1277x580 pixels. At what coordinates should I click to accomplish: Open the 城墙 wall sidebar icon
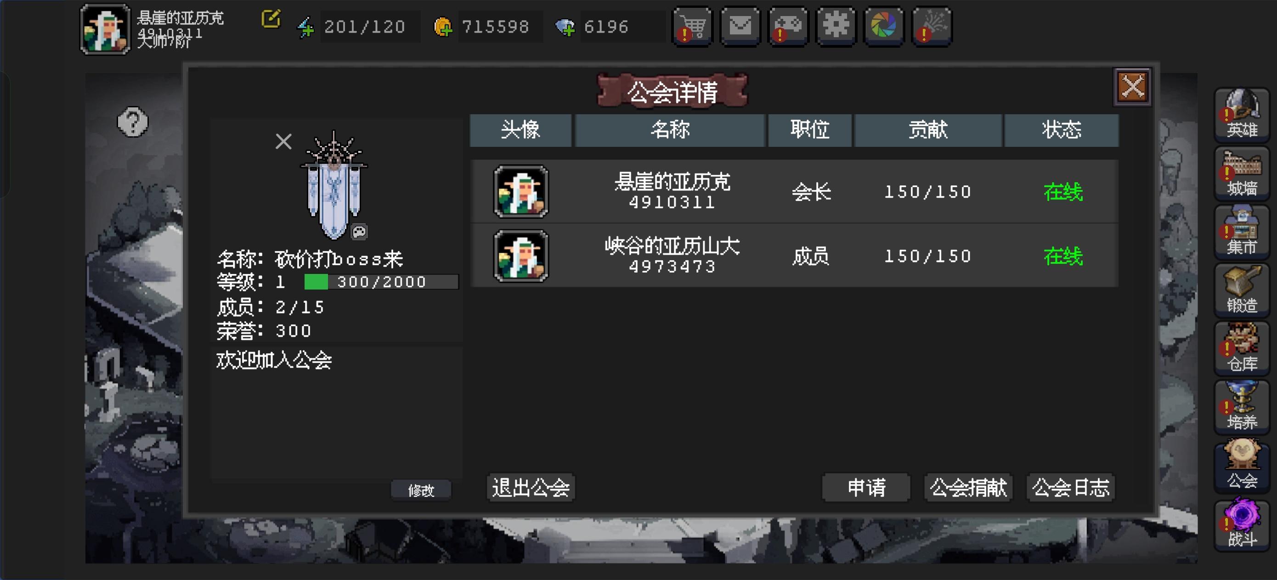pyautogui.click(x=1241, y=173)
